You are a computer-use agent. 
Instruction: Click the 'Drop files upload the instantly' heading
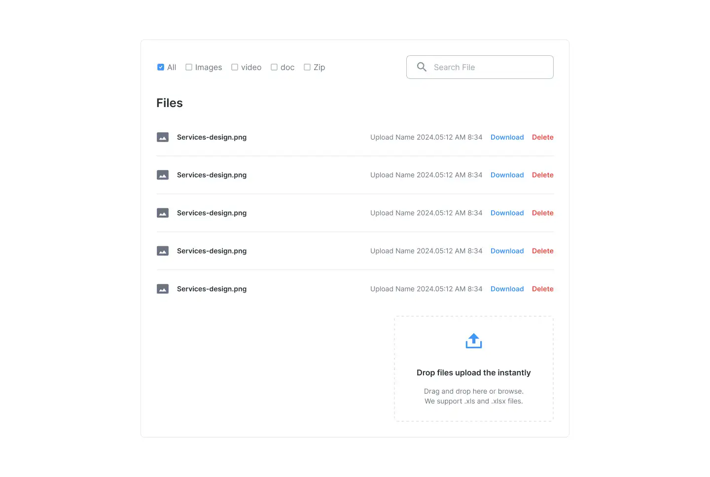[474, 373]
